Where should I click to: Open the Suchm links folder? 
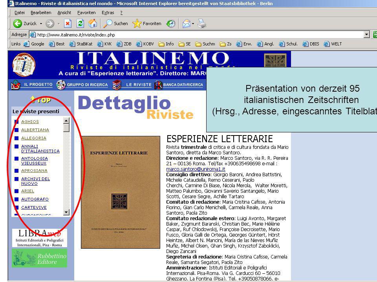point(205,44)
